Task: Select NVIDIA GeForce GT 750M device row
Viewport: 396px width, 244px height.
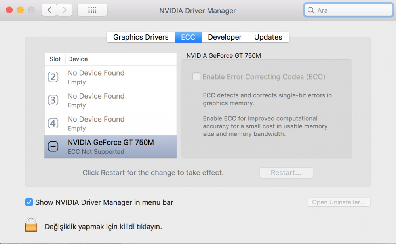Action: point(110,147)
